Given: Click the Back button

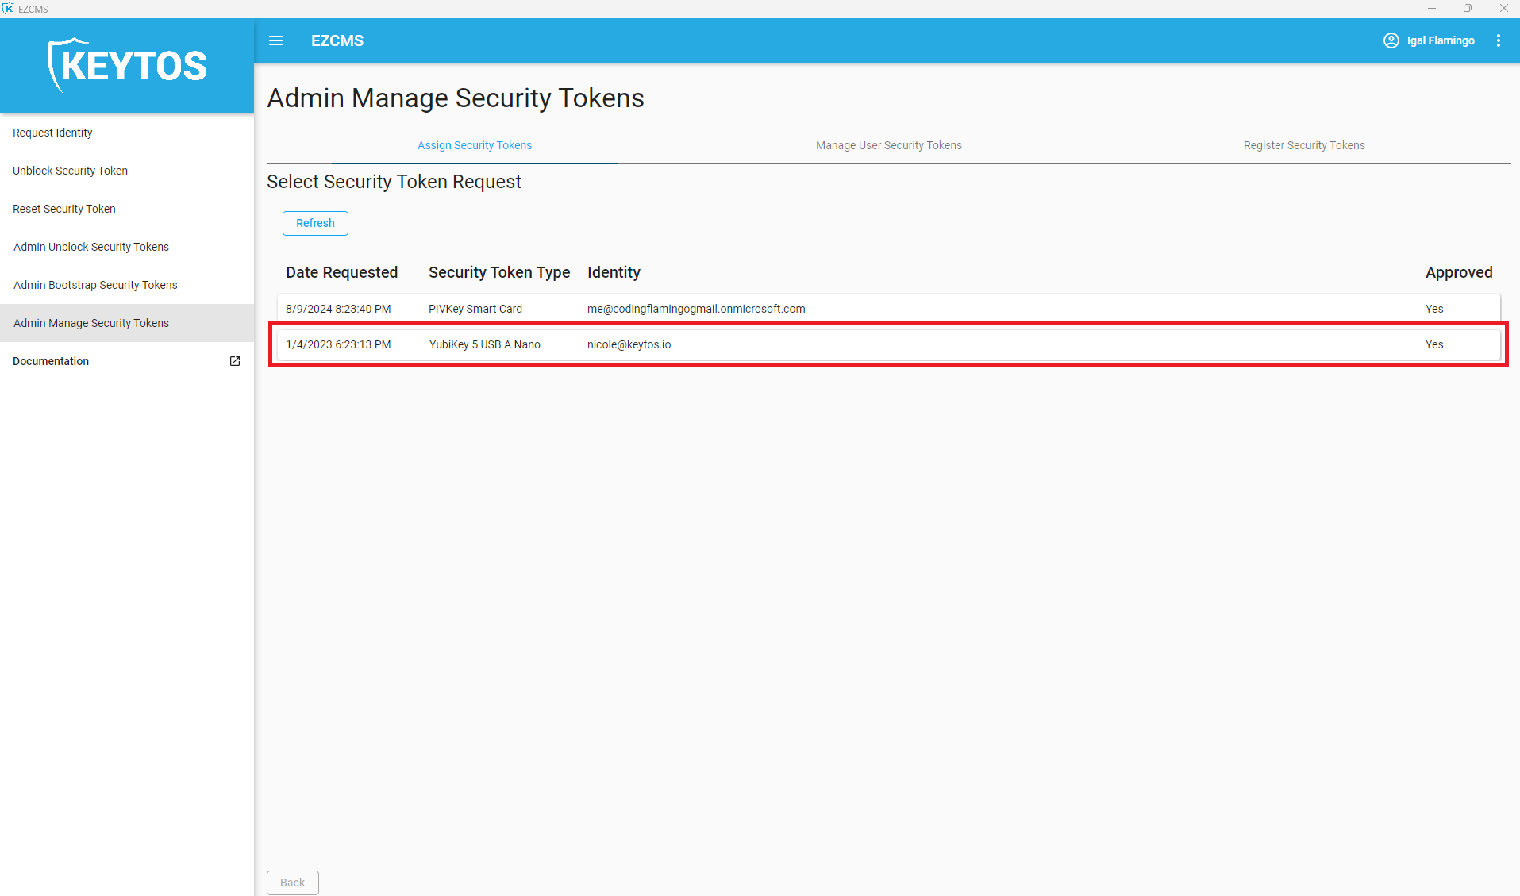Looking at the screenshot, I should [292, 883].
